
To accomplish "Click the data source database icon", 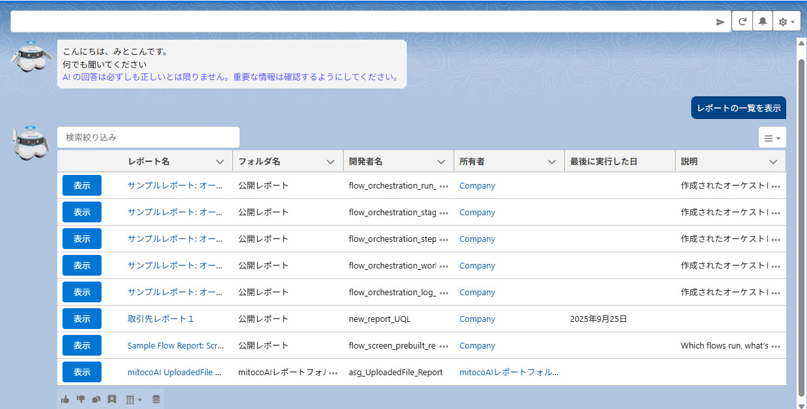I will 156,399.
